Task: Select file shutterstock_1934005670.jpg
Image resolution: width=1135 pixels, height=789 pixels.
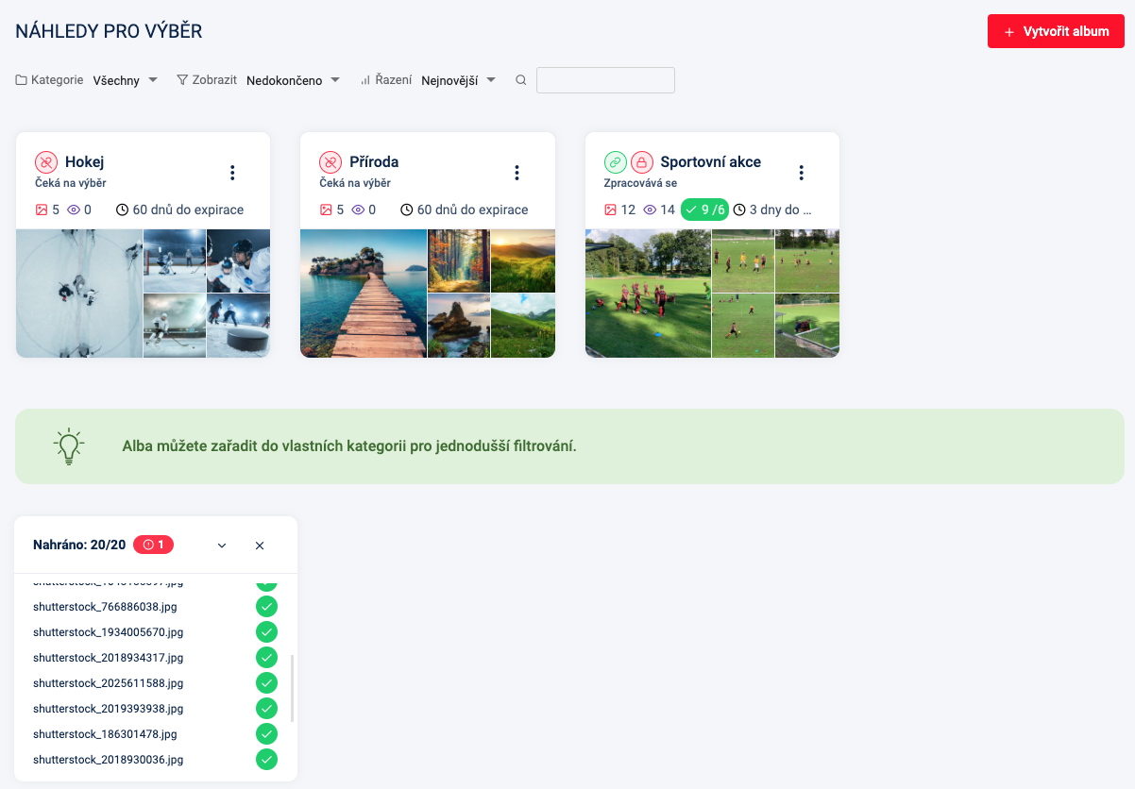Action: point(108,632)
